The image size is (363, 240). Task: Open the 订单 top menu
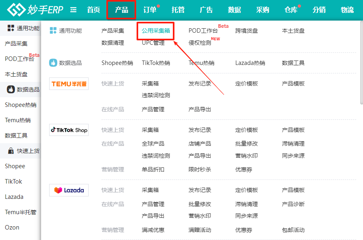[x=150, y=10]
